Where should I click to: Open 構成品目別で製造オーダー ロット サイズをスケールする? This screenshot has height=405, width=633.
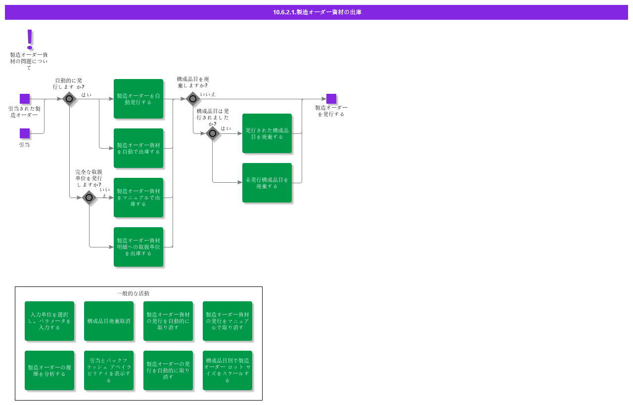click(227, 370)
